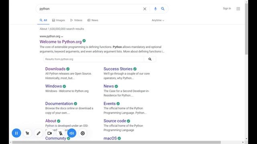Open the Community sitelink

[56, 138]
